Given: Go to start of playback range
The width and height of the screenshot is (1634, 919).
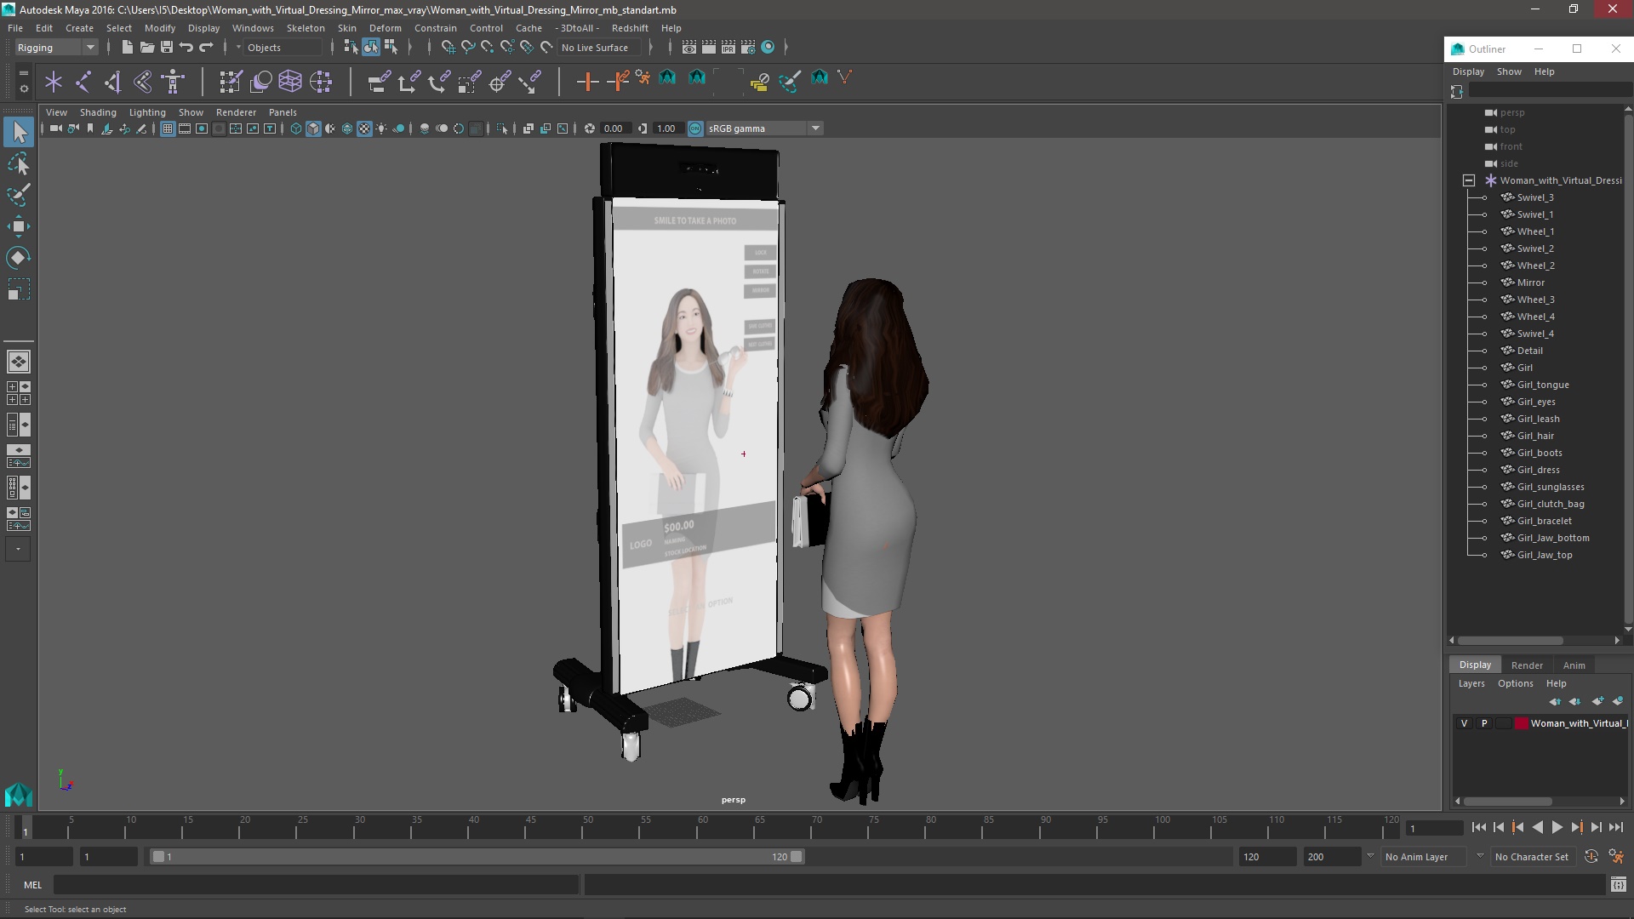Looking at the screenshot, I should [x=1478, y=828].
